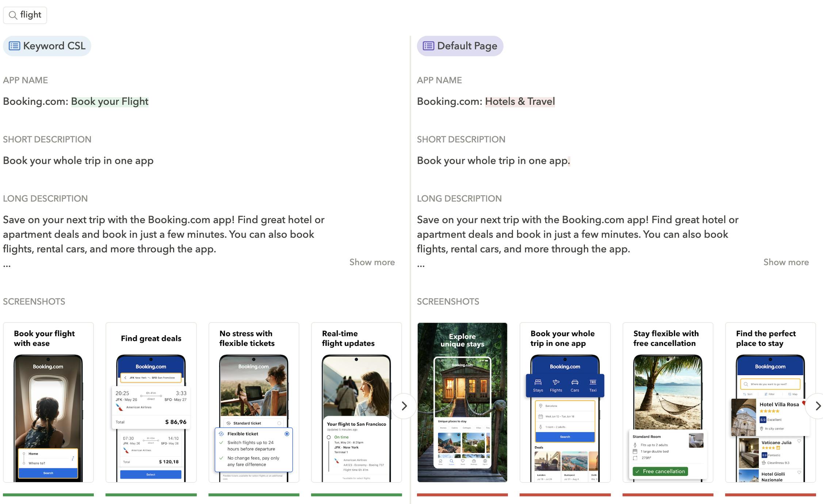Select the Flexible ticket radio button
This screenshot has width=823, height=504.
[x=287, y=434]
